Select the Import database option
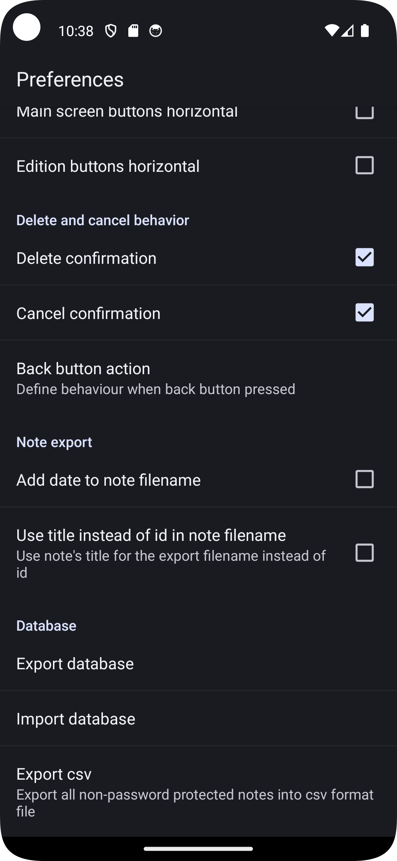Viewport: 397px width, 861px height. [76, 719]
